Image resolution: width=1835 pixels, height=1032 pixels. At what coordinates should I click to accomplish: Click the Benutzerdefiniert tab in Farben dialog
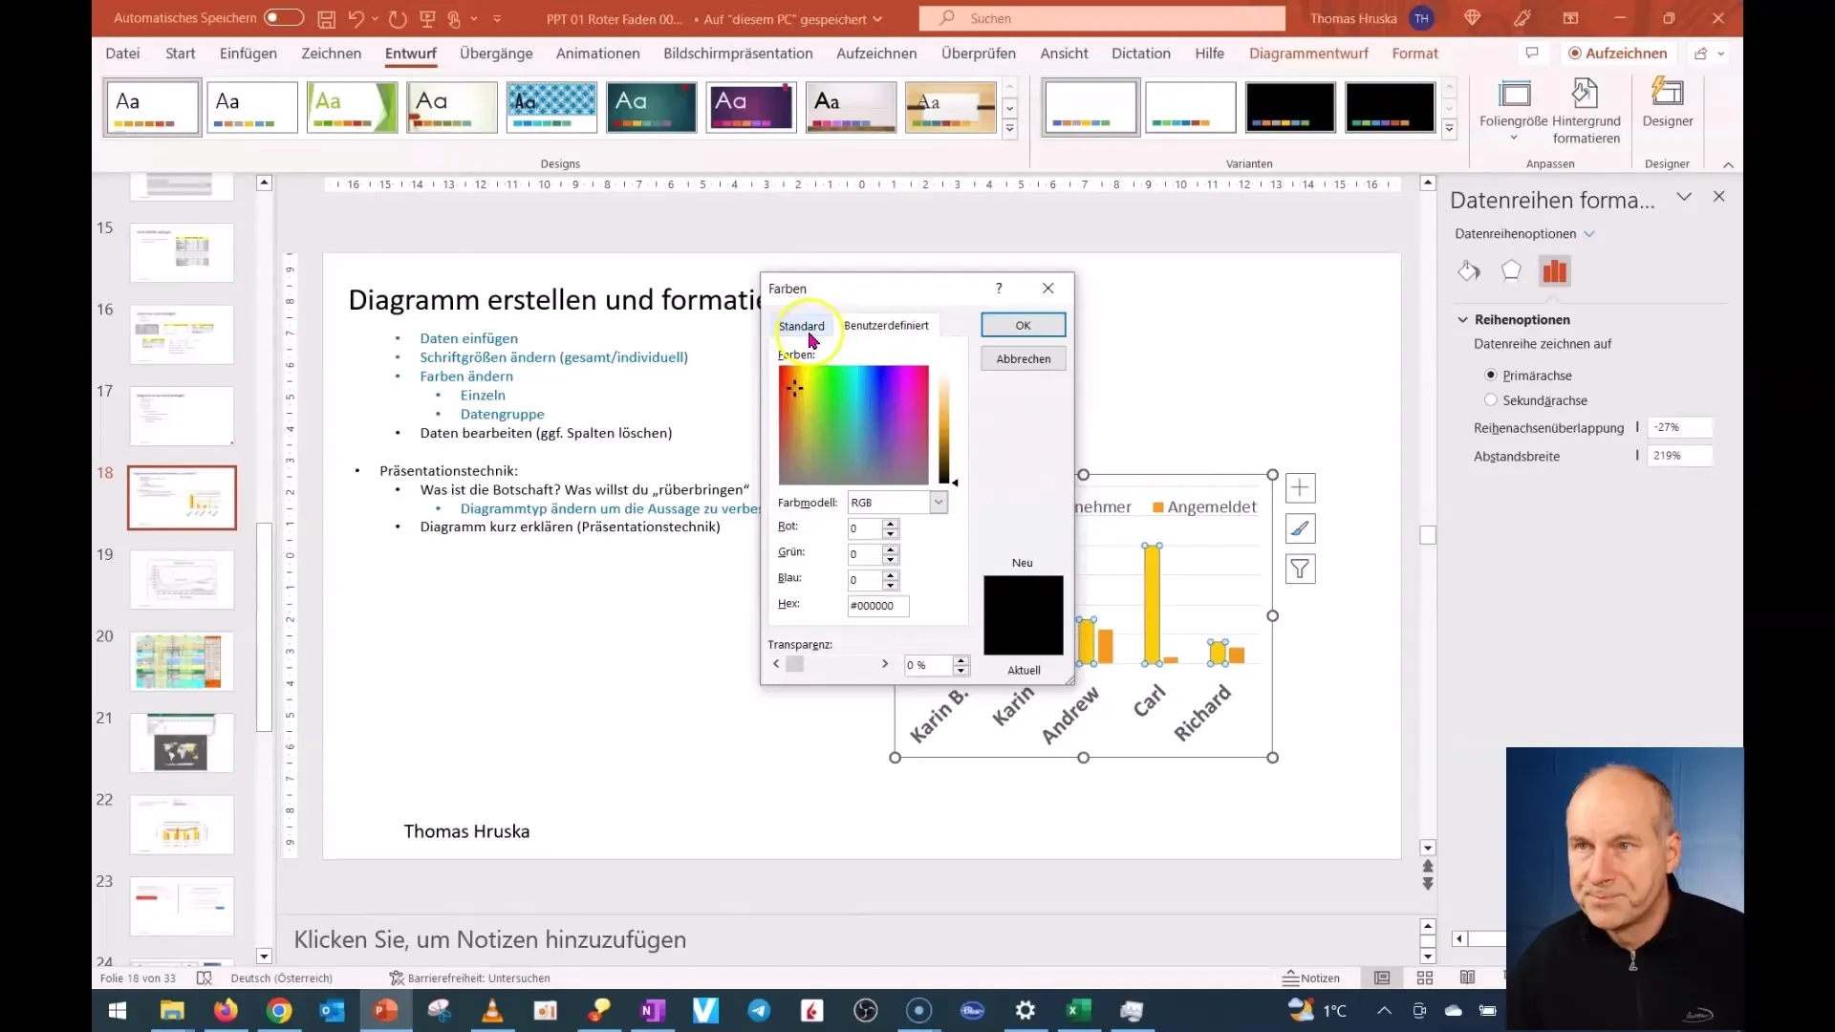886,325
